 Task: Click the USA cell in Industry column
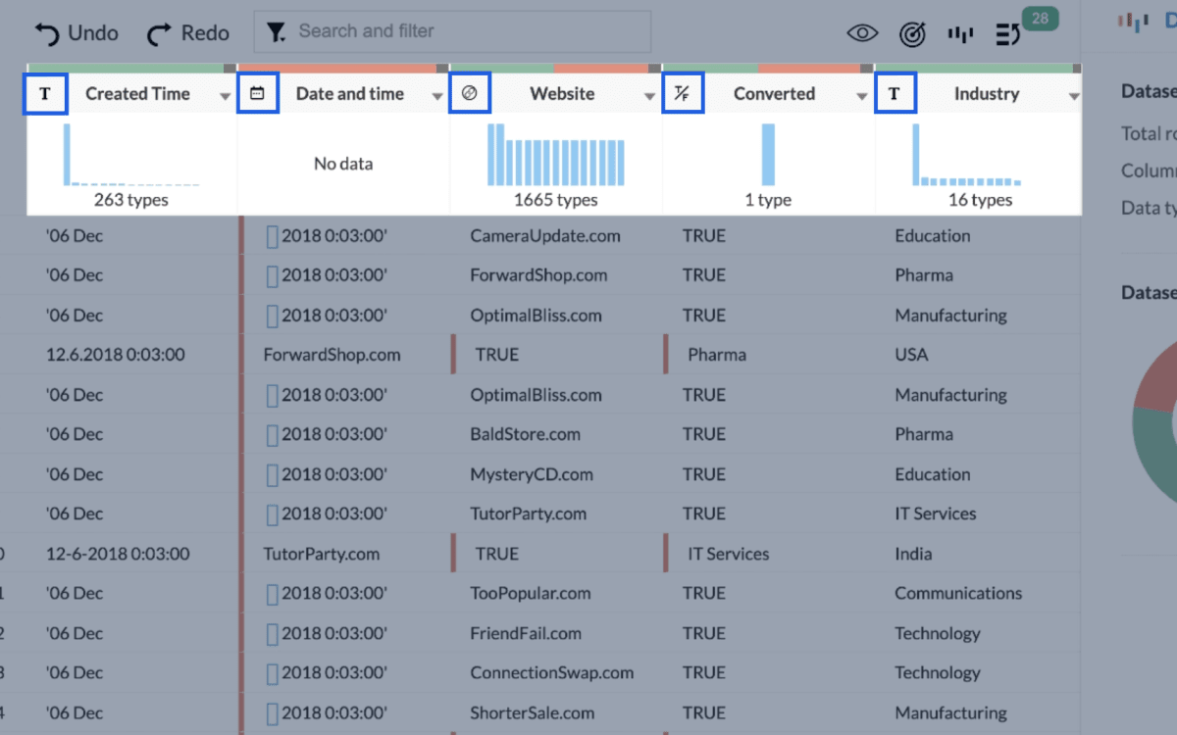click(911, 355)
